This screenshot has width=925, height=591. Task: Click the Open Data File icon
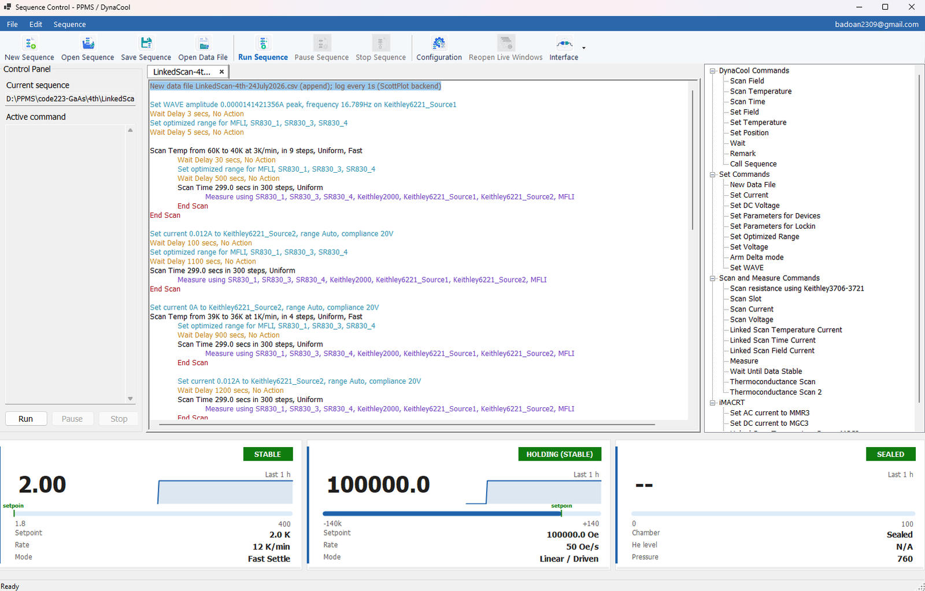coord(203,43)
